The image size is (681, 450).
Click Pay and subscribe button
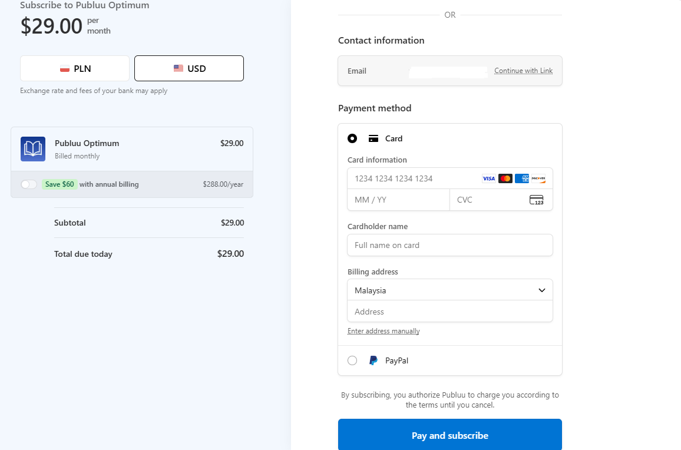450,435
